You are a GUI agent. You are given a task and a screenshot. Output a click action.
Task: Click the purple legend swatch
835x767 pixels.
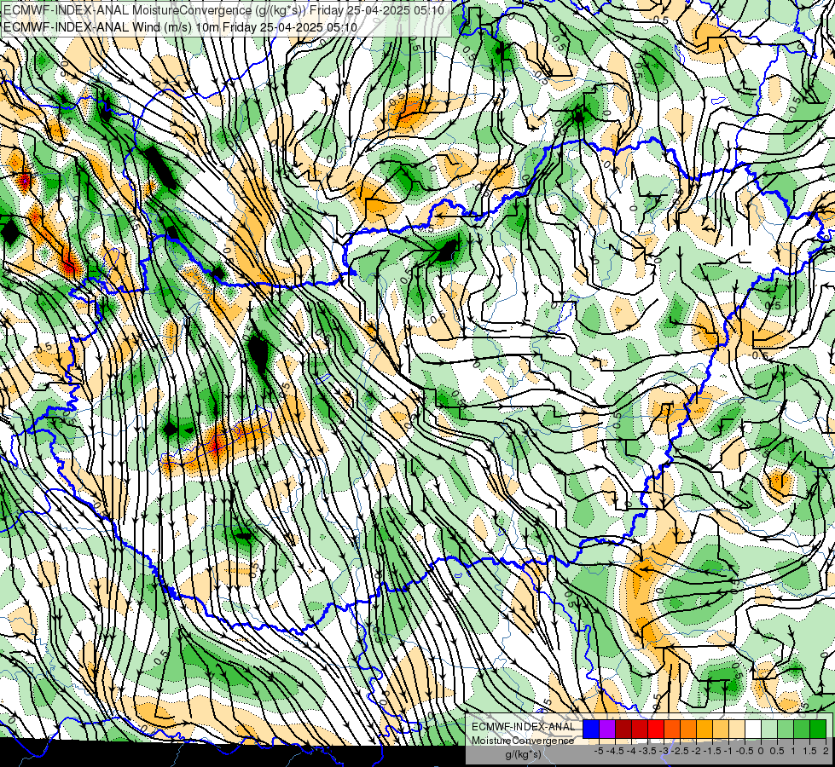(x=607, y=730)
